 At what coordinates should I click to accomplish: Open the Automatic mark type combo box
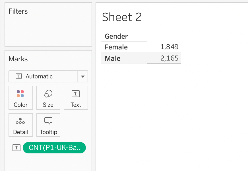(x=43, y=76)
